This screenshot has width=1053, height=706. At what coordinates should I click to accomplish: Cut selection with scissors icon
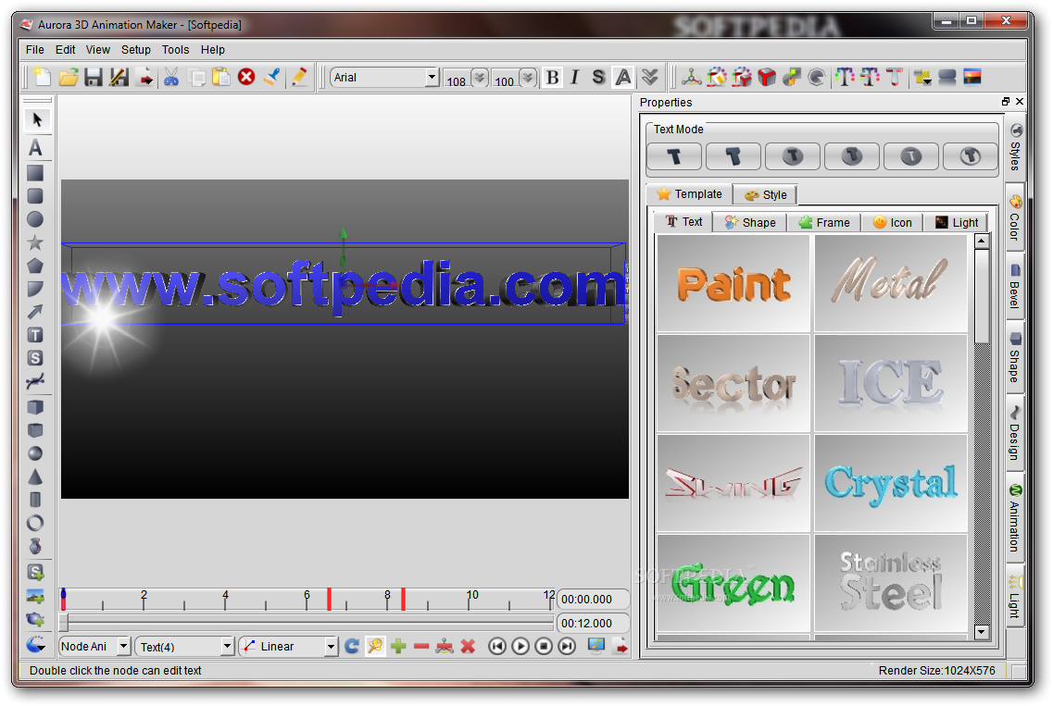click(171, 77)
